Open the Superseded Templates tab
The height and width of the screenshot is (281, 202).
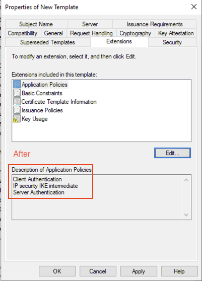[x=48, y=42]
